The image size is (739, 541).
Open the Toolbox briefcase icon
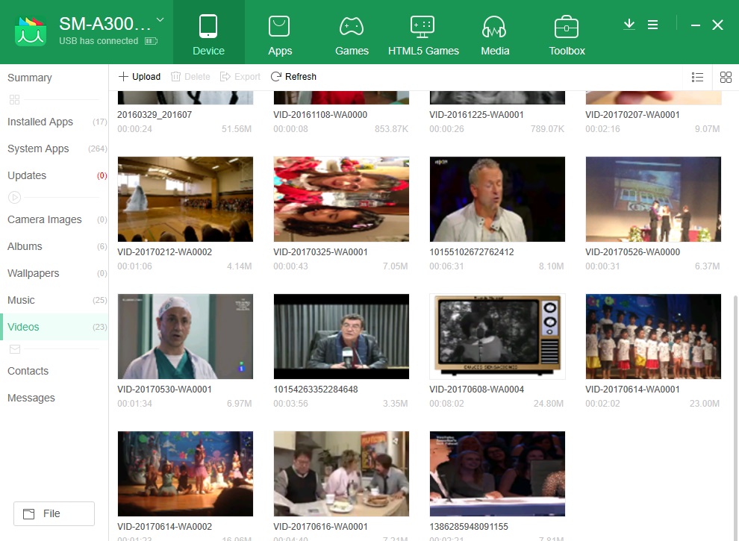coord(567,28)
